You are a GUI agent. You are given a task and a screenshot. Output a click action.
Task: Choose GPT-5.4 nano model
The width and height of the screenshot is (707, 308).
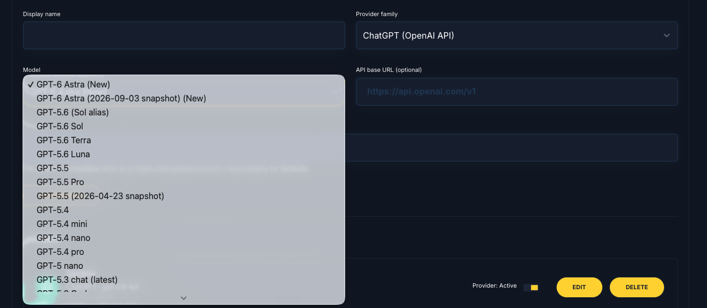(184, 238)
